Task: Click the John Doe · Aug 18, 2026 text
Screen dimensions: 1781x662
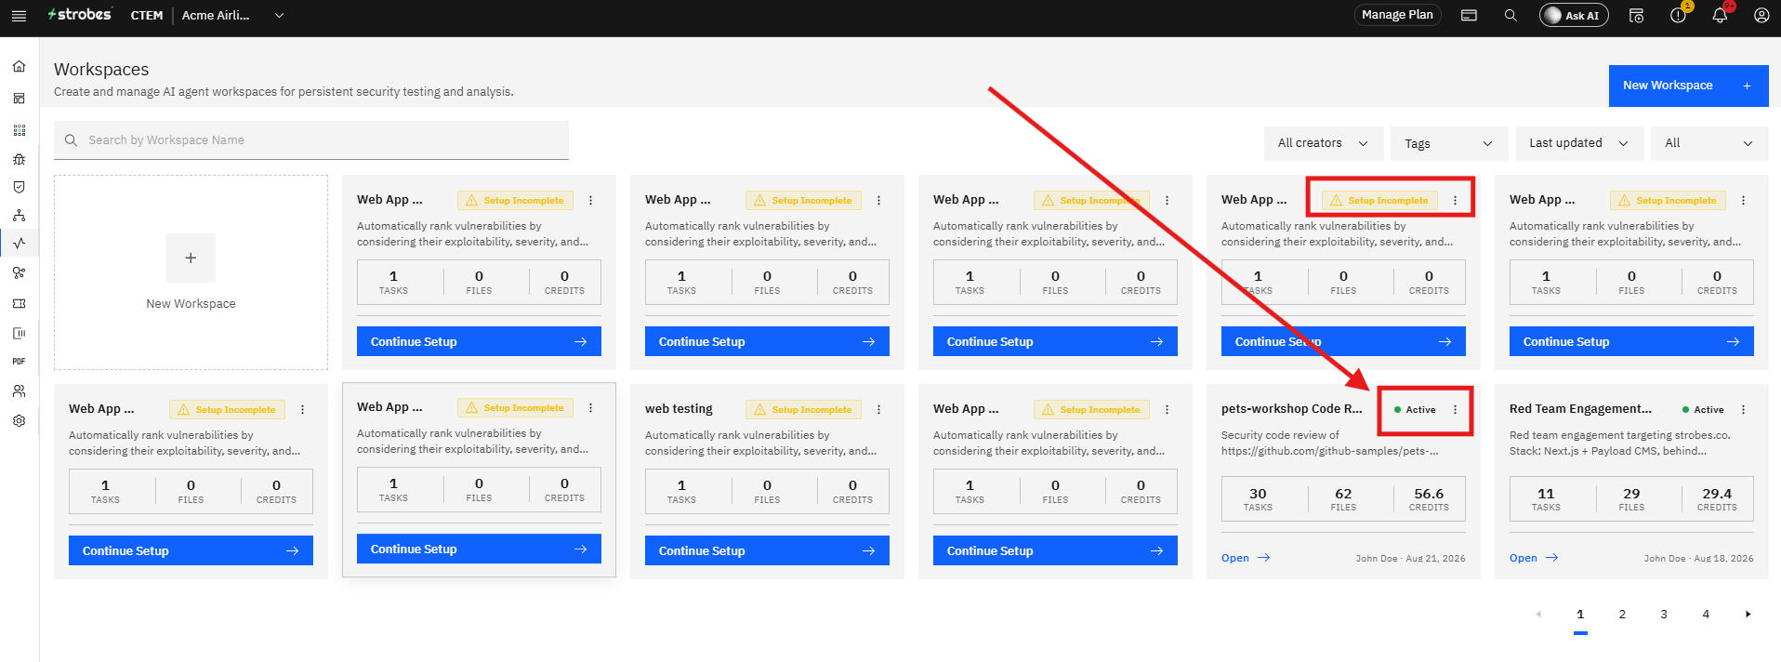Action: (x=1698, y=559)
